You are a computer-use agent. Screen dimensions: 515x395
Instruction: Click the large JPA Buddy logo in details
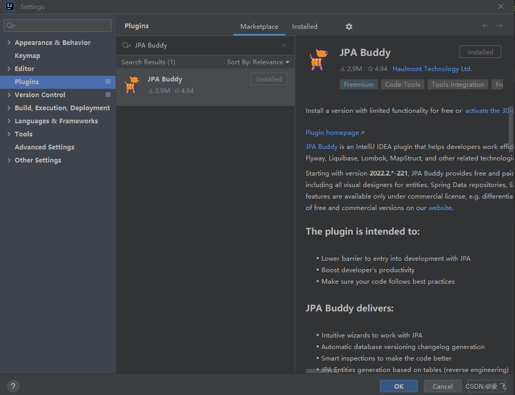(x=319, y=59)
